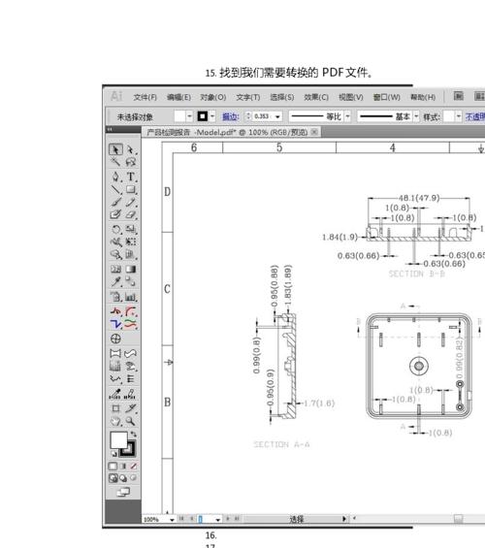Change the screen mode
485x548 pixels.
(123, 492)
